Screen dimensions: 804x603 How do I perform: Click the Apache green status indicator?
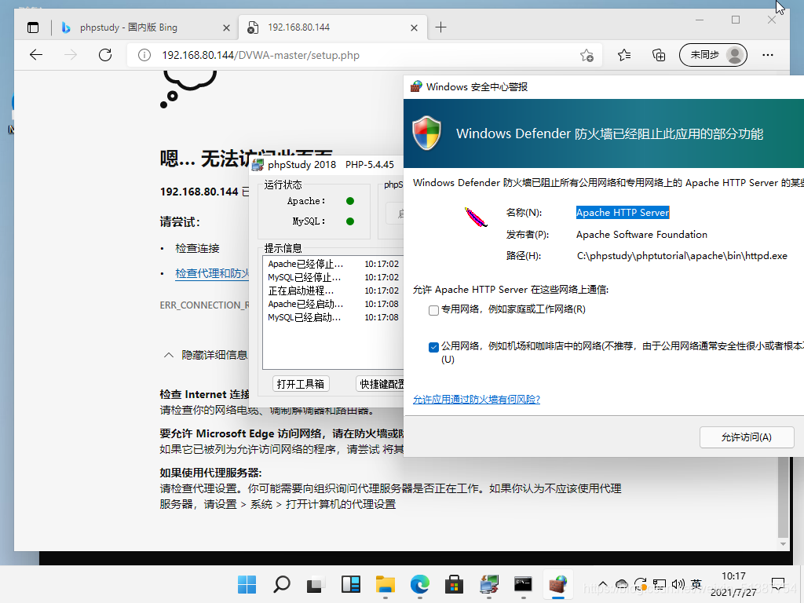pos(350,201)
